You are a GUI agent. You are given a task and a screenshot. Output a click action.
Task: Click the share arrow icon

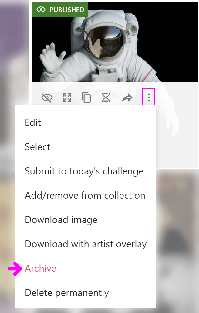coord(127,98)
